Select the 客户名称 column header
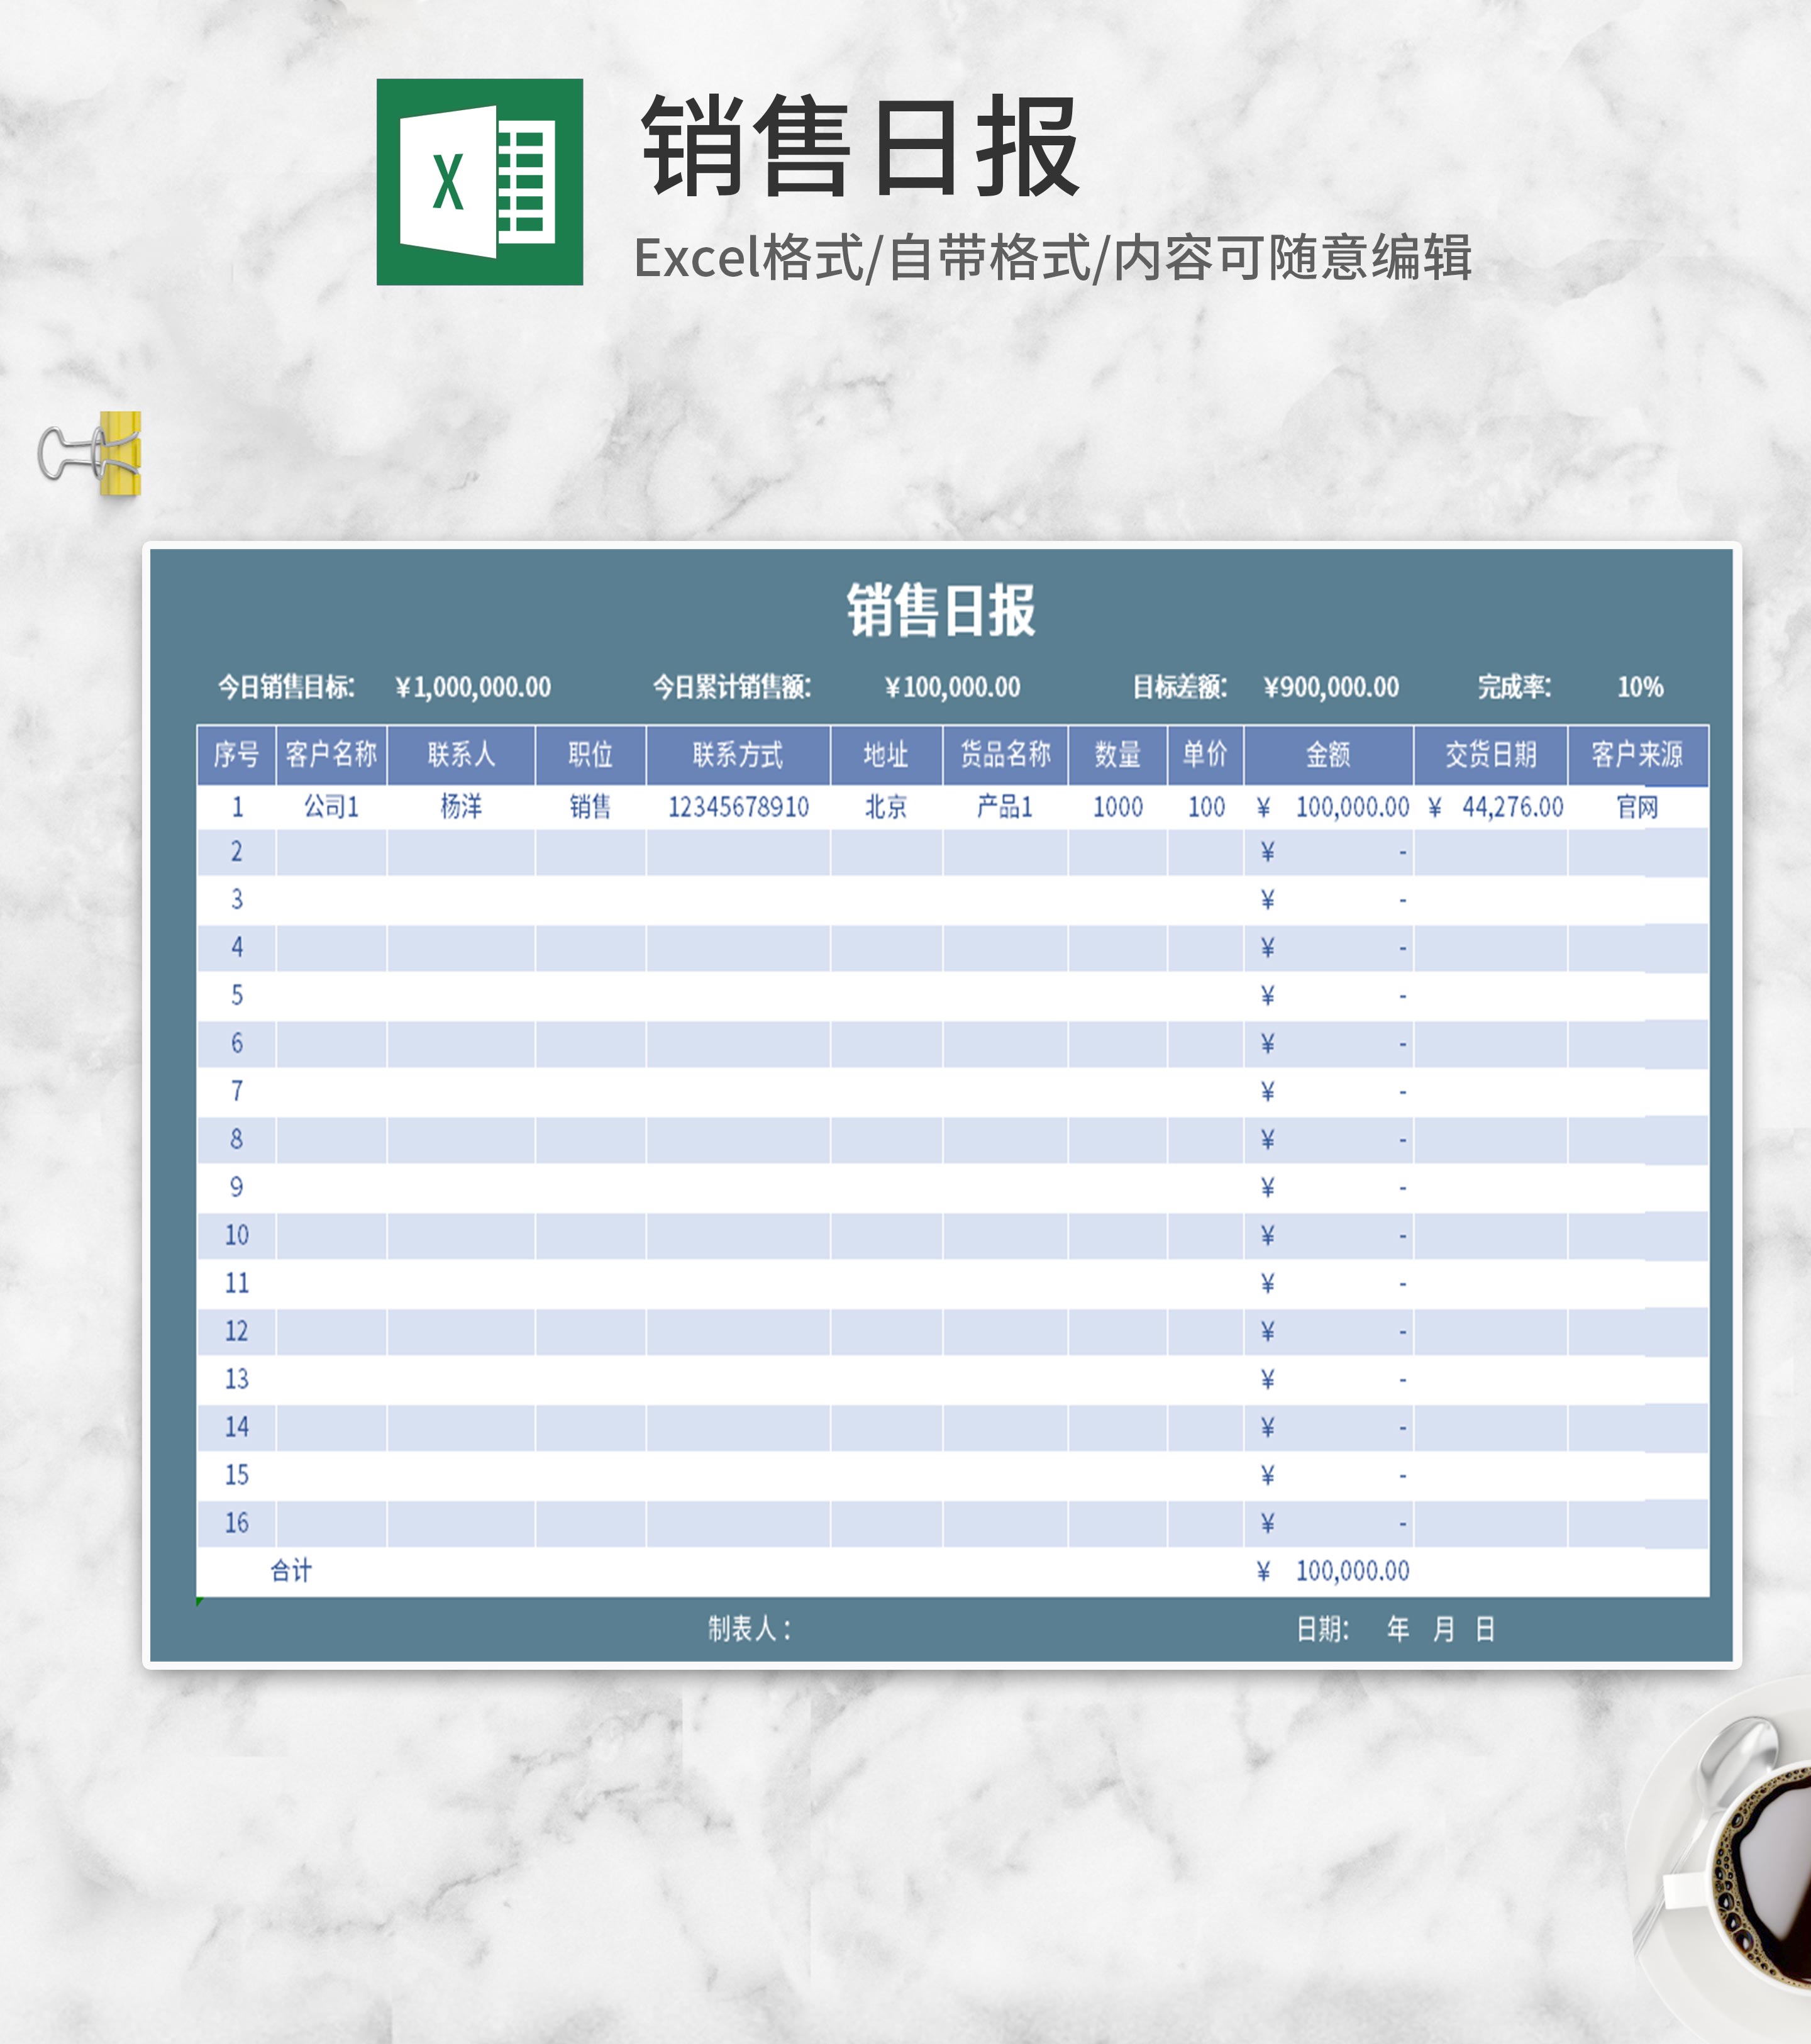The width and height of the screenshot is (1811, 2044). [331, 754]
